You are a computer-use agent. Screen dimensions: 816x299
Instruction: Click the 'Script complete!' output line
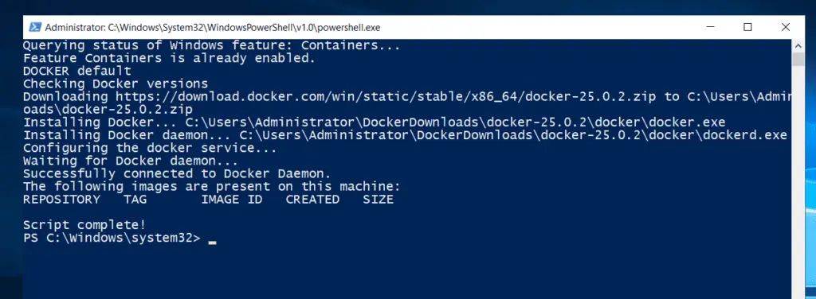[84, 225]
